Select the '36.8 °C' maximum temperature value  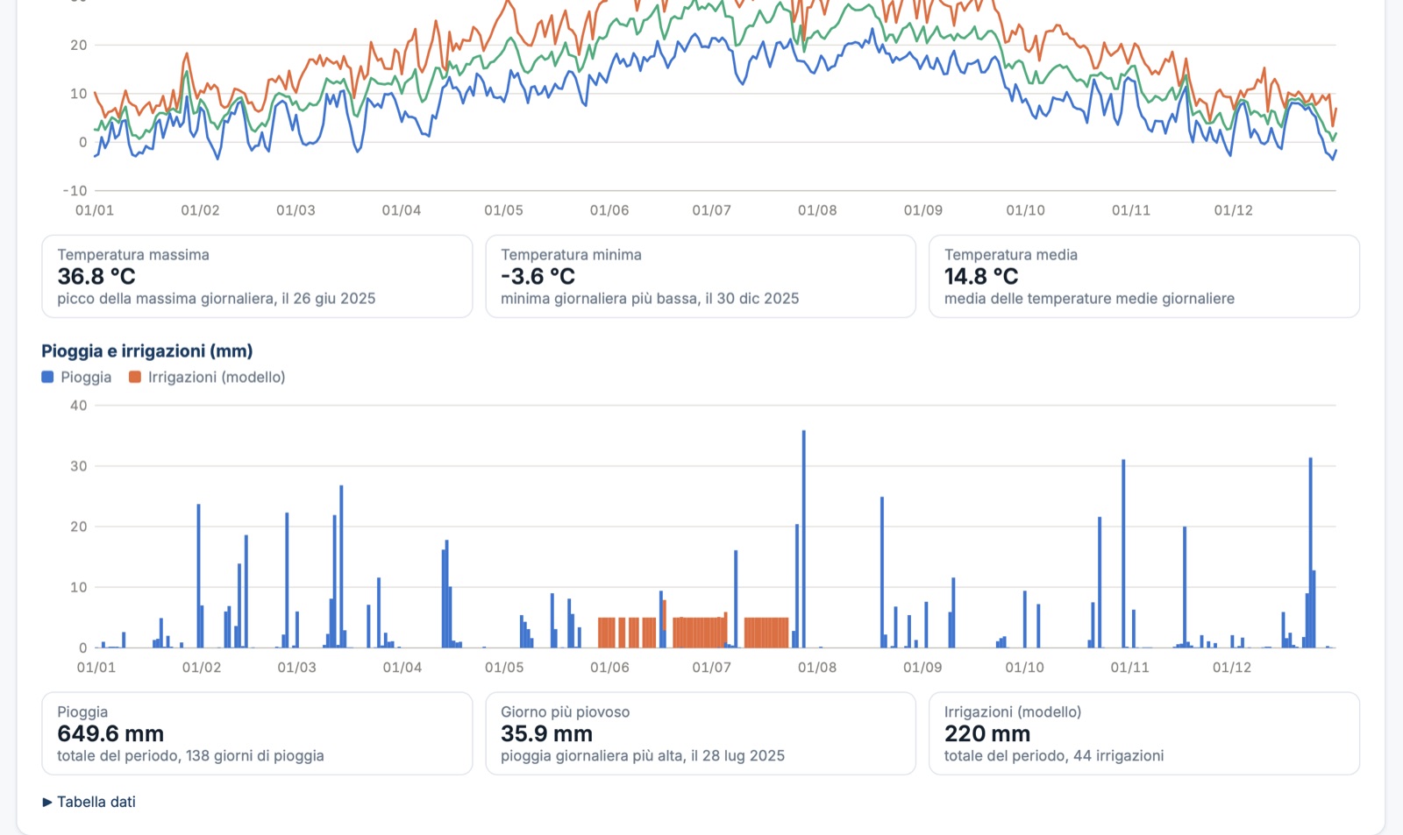pyautogui.click(x=96, y=276)
